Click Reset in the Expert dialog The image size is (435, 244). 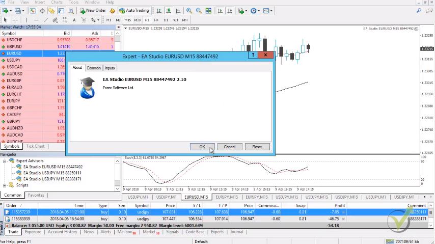[x=257, y=147]
